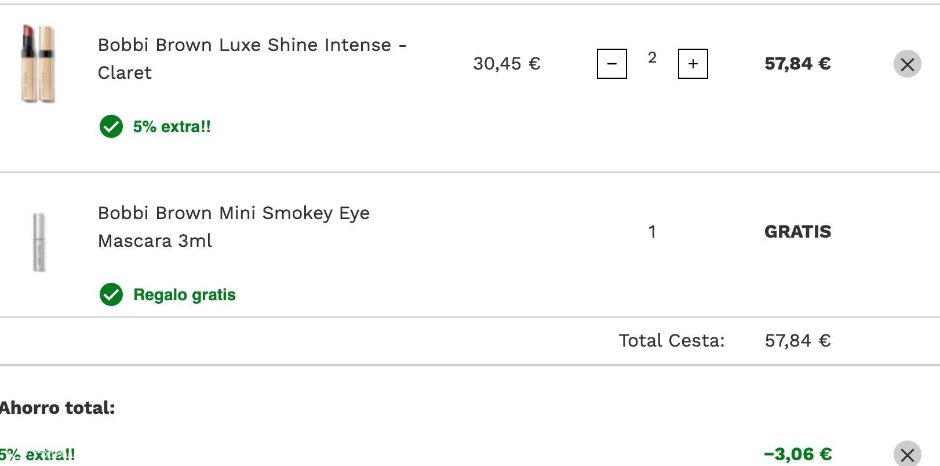Open Bobbi Brown Luxe Shine Intense Claret link
Image resolution: width=940 pixels, height=466 pixels.
tap(252, 59)
